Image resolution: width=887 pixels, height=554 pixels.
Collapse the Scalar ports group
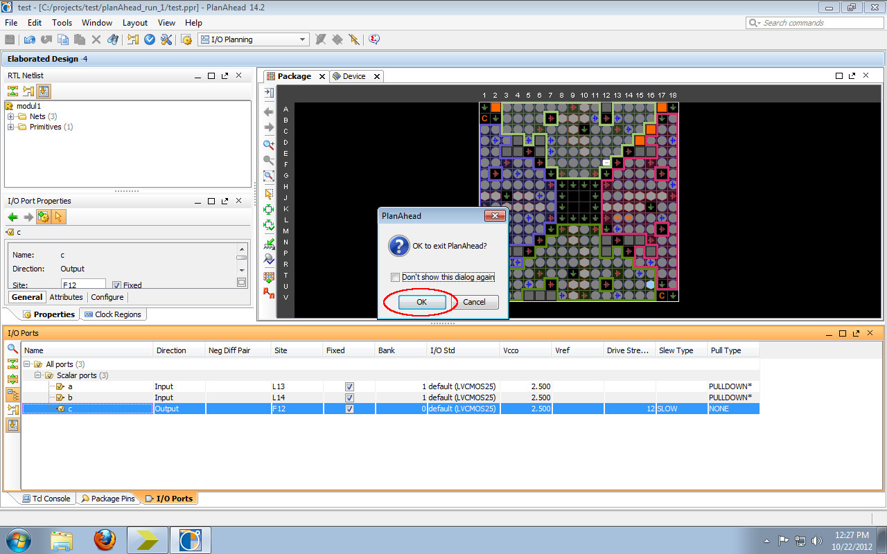pyautogui.click(x=39, y=375)
